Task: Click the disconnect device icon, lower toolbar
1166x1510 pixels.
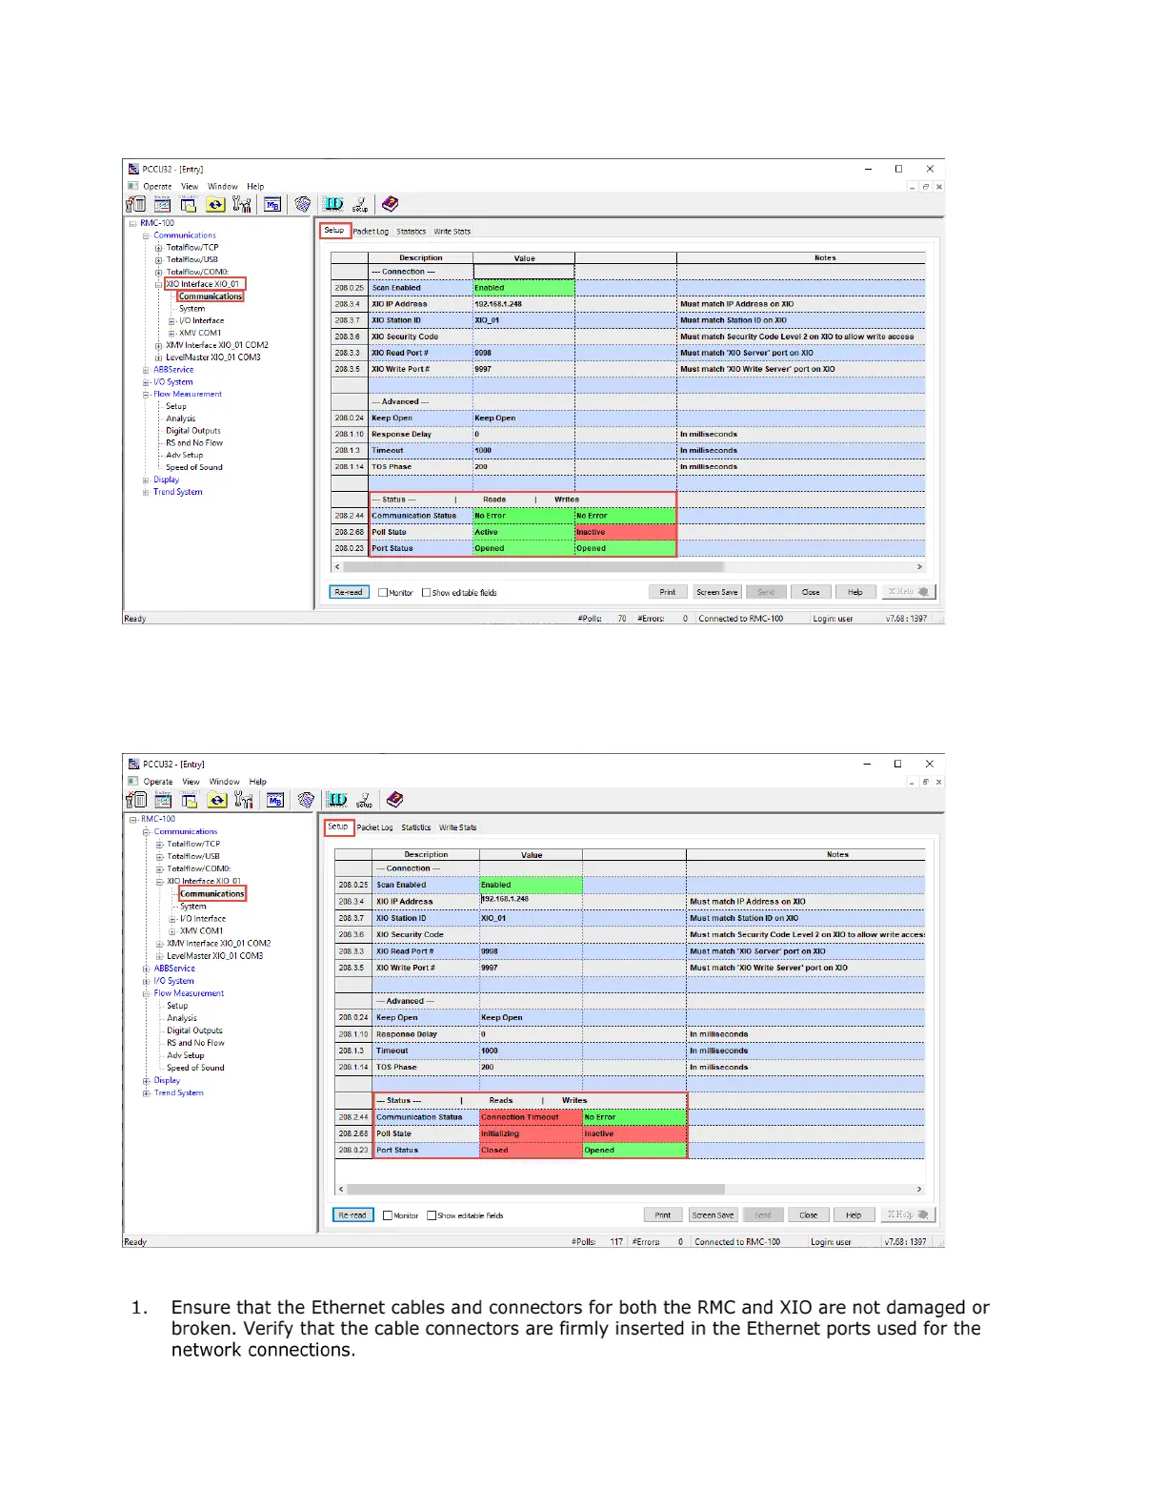Action: [137, 800]
